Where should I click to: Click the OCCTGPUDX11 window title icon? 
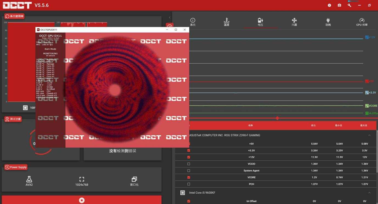pyautogui.click(x=38, y=30)
